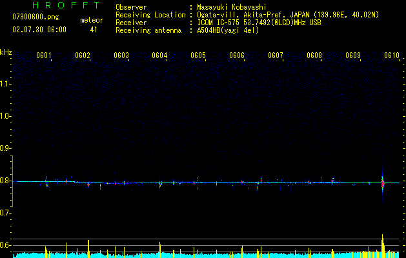The height and width of the screenshot is (258, 406).
Task: Click the 0.8 kHz axis label
Action: pyautogui.click(x=5, y=181)
